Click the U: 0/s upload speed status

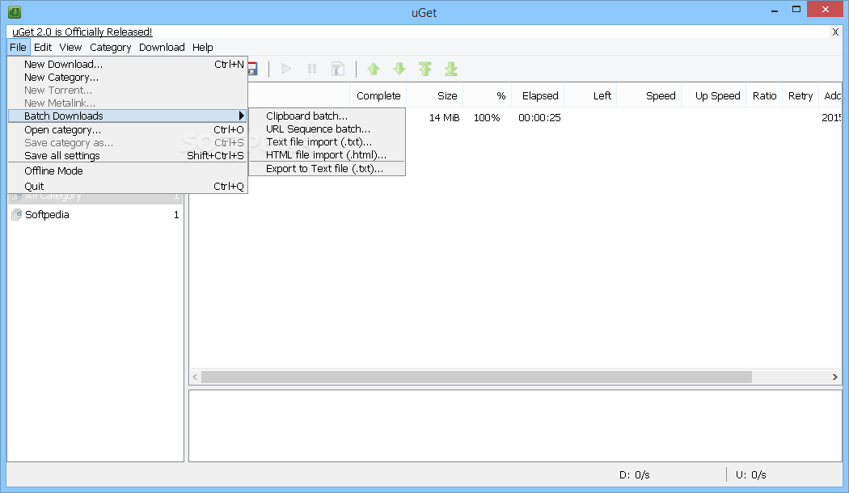click(x=750, y=474)
